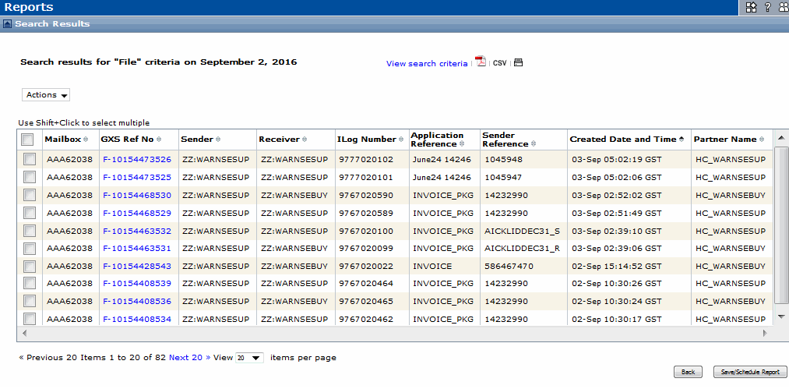Click the Partner Name column header
This screenshot has height=389, width=789.
724,139
